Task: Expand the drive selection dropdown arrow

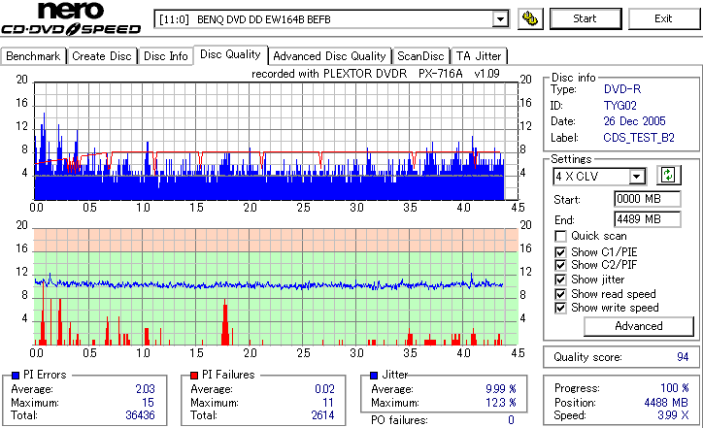Action: pos(499,19)
